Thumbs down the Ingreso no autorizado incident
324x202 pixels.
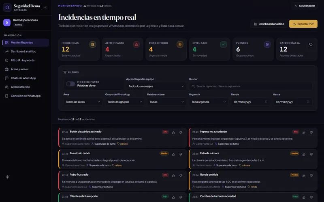[x=311, y=133]
